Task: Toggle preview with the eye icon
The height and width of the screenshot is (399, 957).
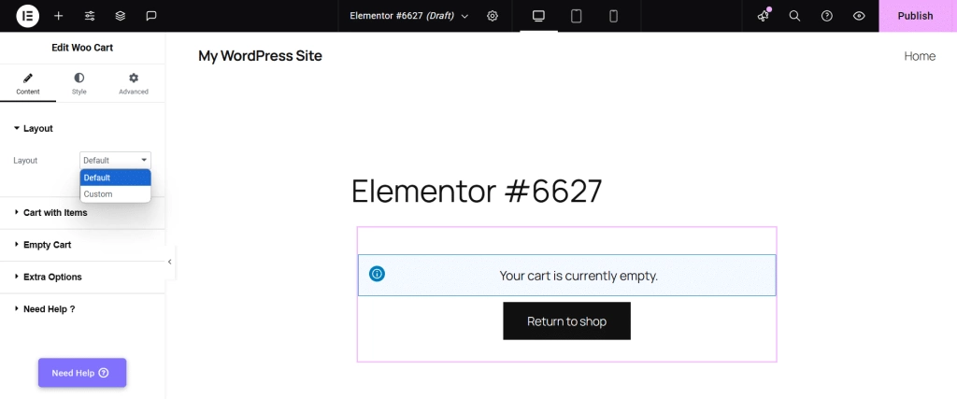Action: pyautogui.click(x=859, y=16)
